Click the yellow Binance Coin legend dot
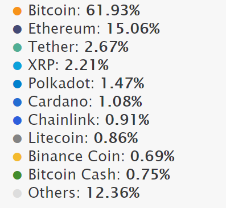The image size is (226, 208). click(17, 157)
